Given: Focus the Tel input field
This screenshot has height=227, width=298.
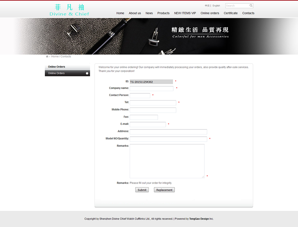Looking at the screenshot, I should tap(153, 103).
